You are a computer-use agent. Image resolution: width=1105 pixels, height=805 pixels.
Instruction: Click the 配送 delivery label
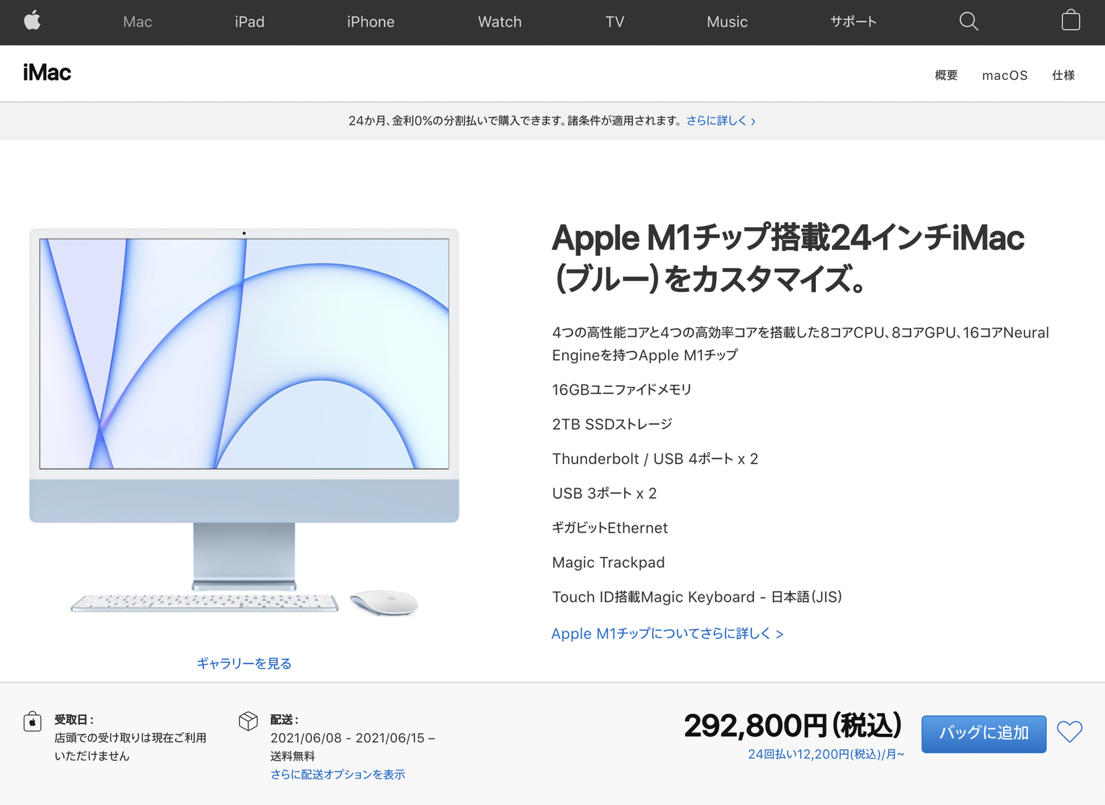click(284, 720)
